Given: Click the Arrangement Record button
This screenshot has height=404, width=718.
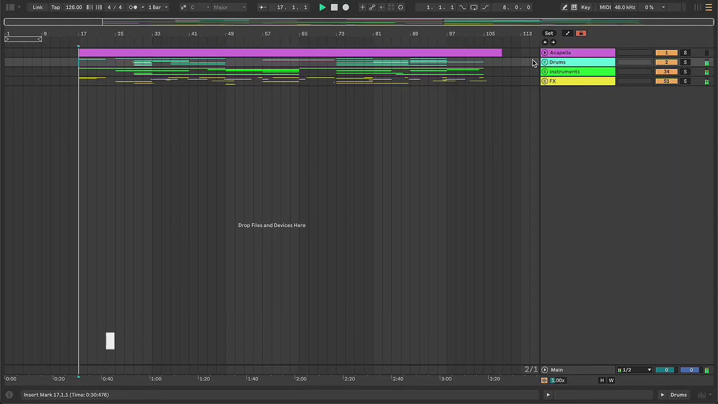Looking at the screenshot, I should [346, 7].
